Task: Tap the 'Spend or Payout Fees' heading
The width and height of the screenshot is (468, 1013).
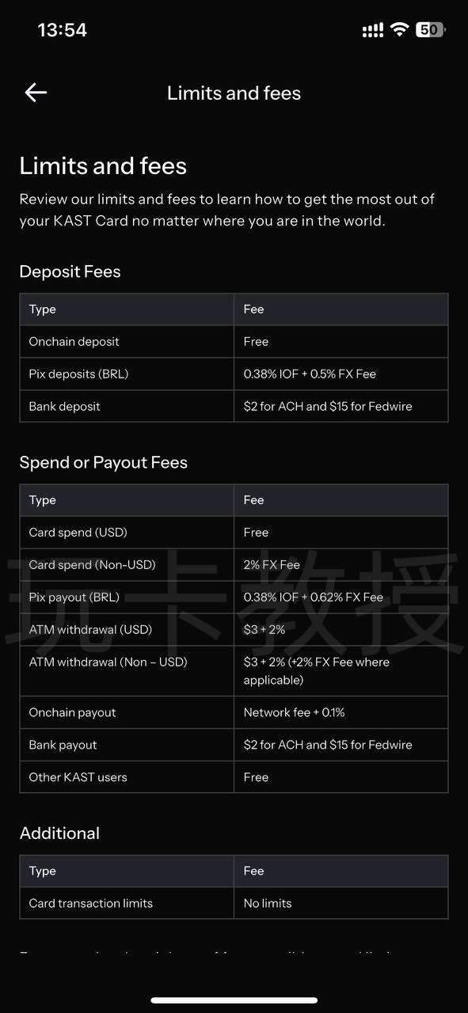Action: pos(104,463)
